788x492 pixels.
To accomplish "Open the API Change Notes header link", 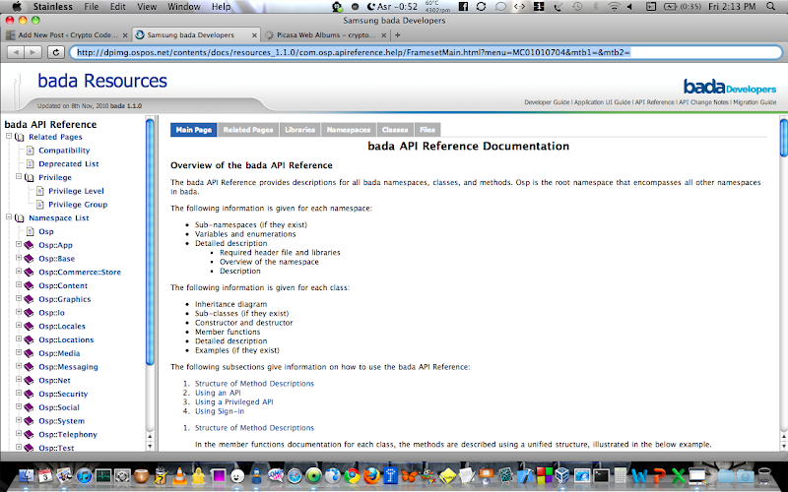I will click(703, 102).
